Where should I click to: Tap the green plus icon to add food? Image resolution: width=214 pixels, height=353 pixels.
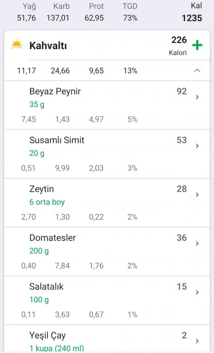point(197,46)
